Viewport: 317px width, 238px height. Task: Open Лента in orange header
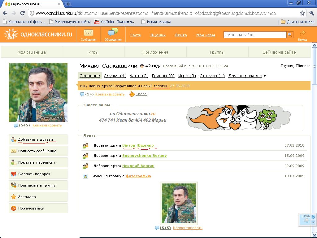pos(181,35)
